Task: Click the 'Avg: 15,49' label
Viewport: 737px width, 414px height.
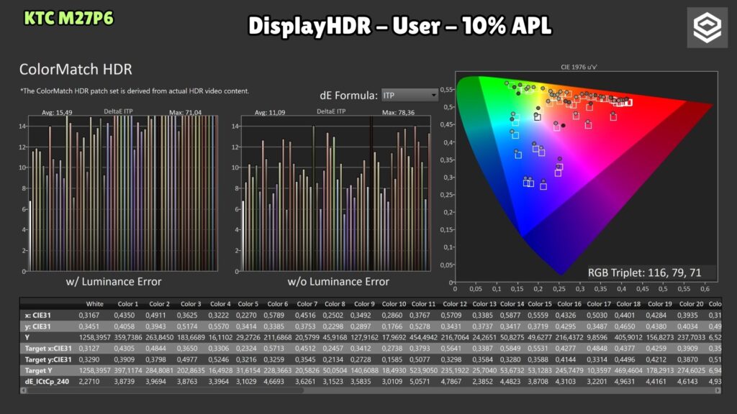Action: tap(57, 112)
